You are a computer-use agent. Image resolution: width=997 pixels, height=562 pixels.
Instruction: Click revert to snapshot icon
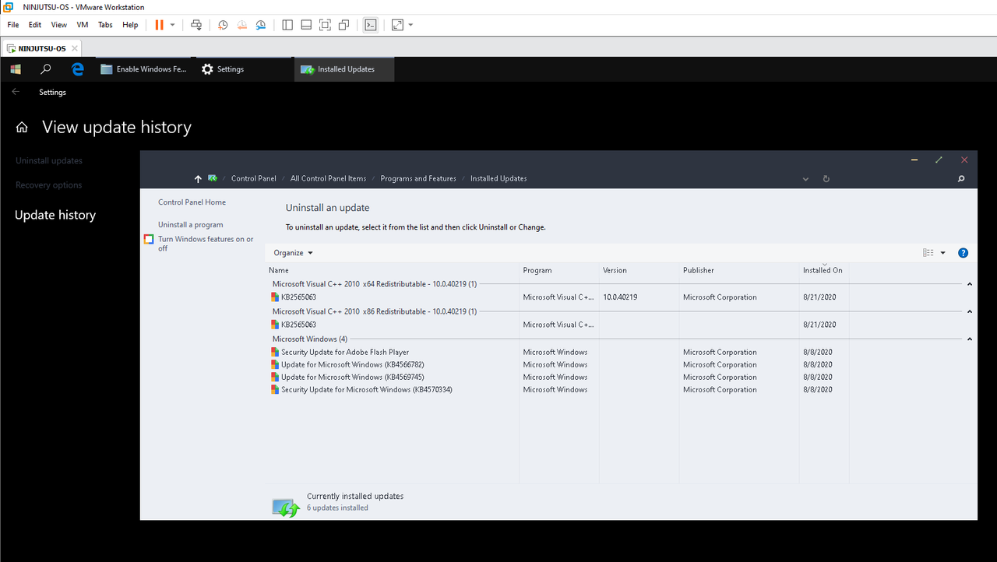point(242,25)
